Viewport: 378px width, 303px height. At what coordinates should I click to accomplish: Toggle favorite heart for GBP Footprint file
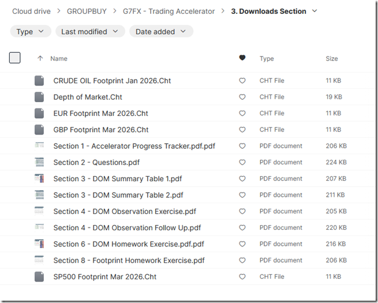coord(242,130)
